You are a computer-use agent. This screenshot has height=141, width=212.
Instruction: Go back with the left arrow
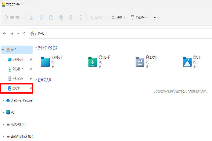tap(5, 34)
